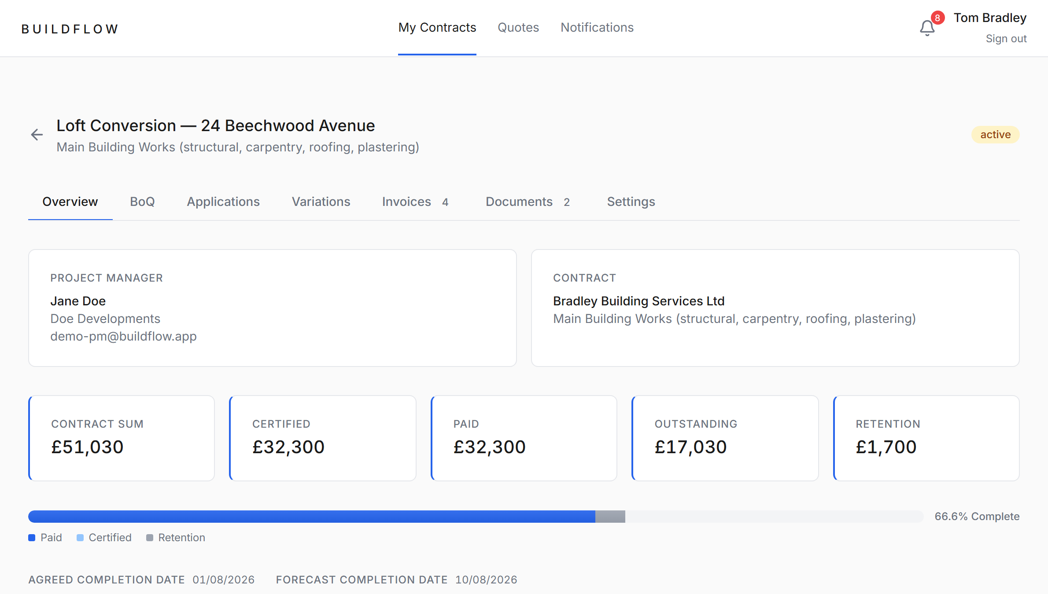Click the grey retention segment of progress bar
The width and height of the screenshot is (1048, 594).
pos(610,517)
